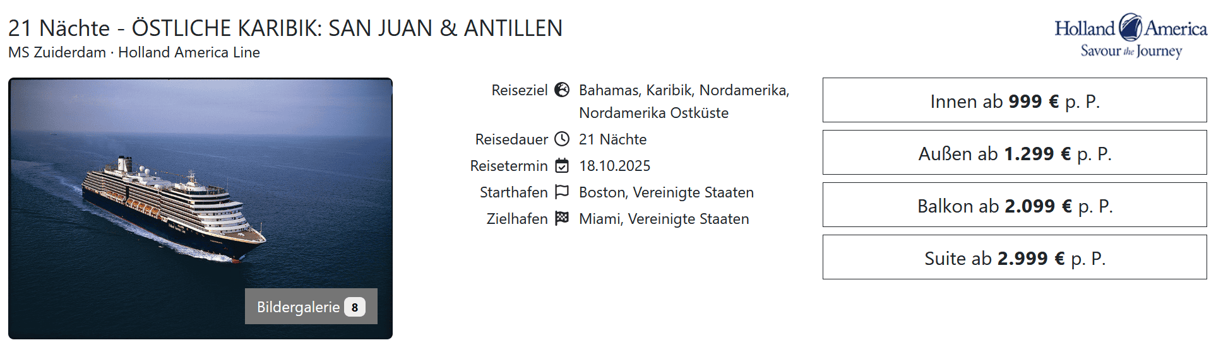
Task: Pick the Balkon ab 2.099 € price
Action: pyautogui.click(x=1014, y=205)
